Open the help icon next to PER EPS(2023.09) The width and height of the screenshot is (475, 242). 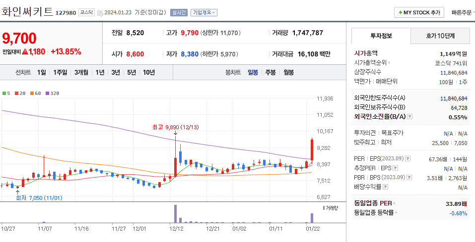(408, 159)
